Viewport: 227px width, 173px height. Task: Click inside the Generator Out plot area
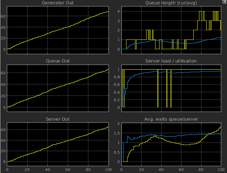tap(57, 29)
